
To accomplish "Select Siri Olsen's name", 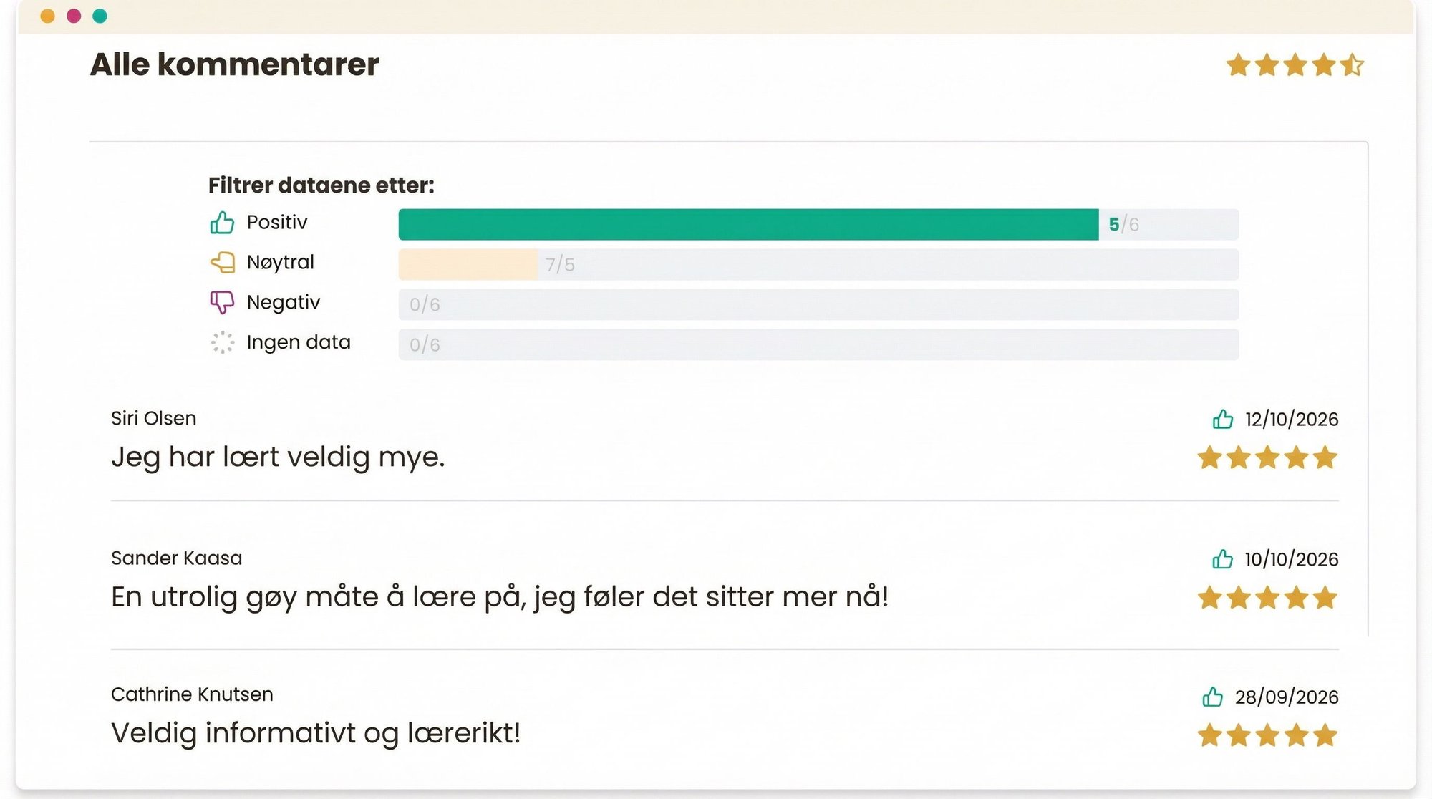I will point(153,418).
